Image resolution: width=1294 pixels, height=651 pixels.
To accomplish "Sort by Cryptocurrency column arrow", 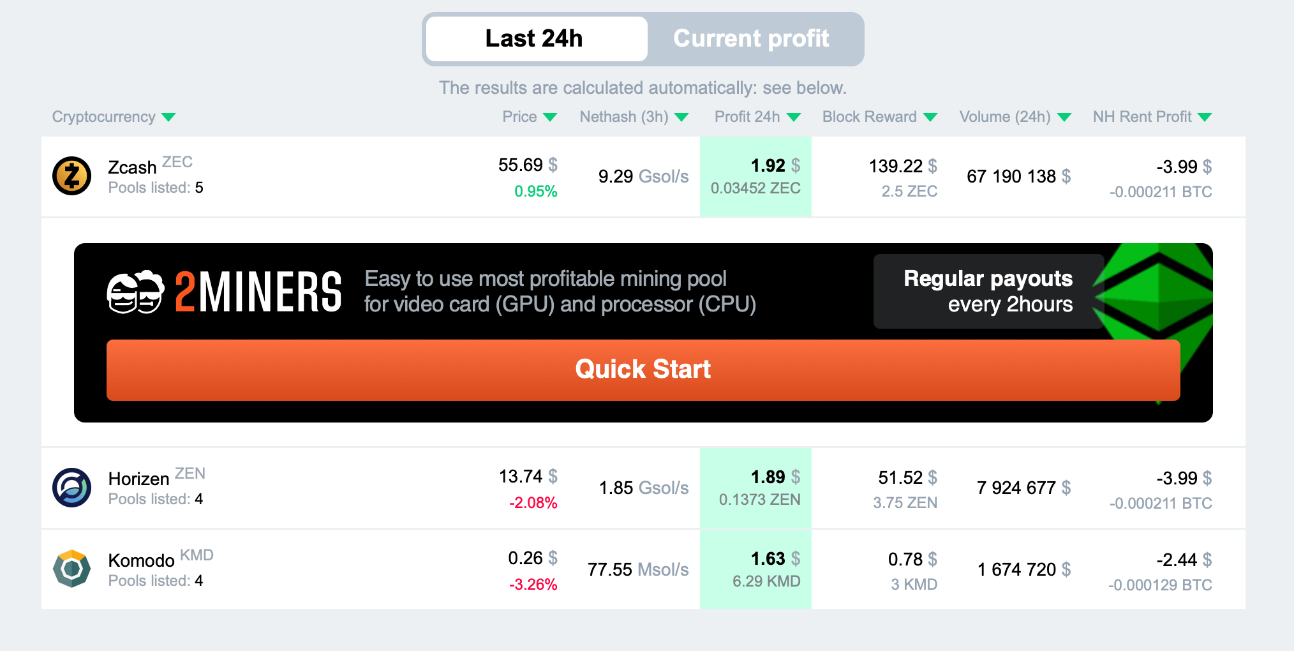I will point(168,117).
